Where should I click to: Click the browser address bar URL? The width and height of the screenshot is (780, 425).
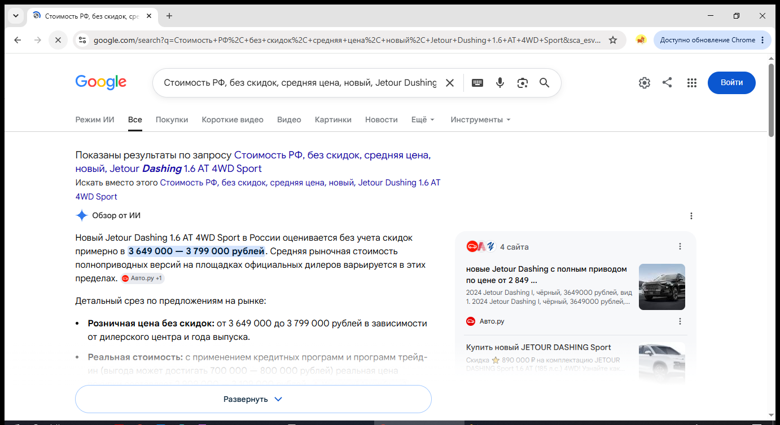347,40
